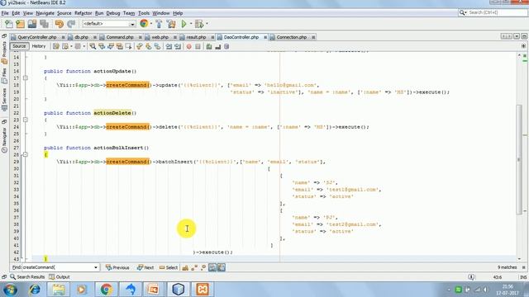Switch to the Connection.php tab
This screenshot has height=297, width=529.
(292, 37)
